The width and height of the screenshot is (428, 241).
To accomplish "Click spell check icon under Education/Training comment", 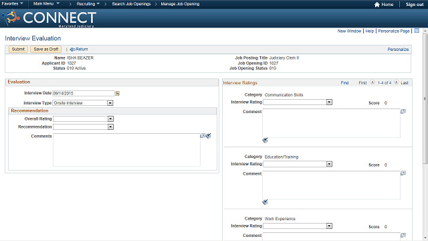I will (x=265, y=202).
